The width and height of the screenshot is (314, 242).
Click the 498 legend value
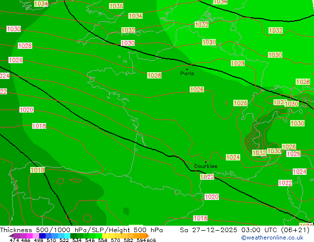39,240
